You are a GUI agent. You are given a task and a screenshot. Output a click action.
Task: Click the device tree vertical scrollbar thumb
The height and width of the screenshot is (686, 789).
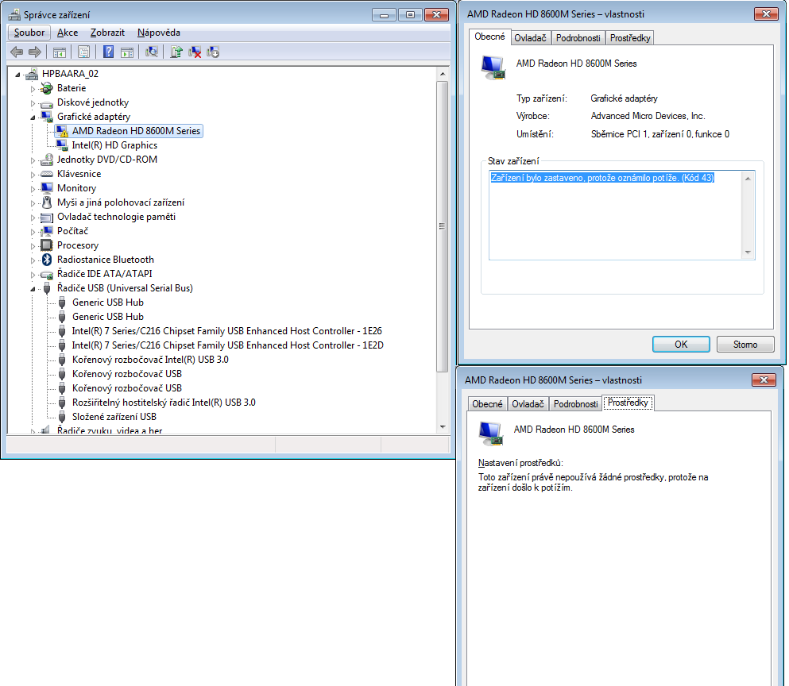tap(443, 226)
